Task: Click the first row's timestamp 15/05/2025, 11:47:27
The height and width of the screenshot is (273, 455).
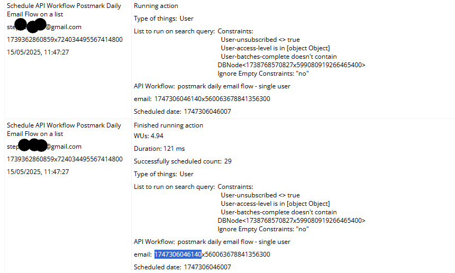Action: tap(38, 52)
